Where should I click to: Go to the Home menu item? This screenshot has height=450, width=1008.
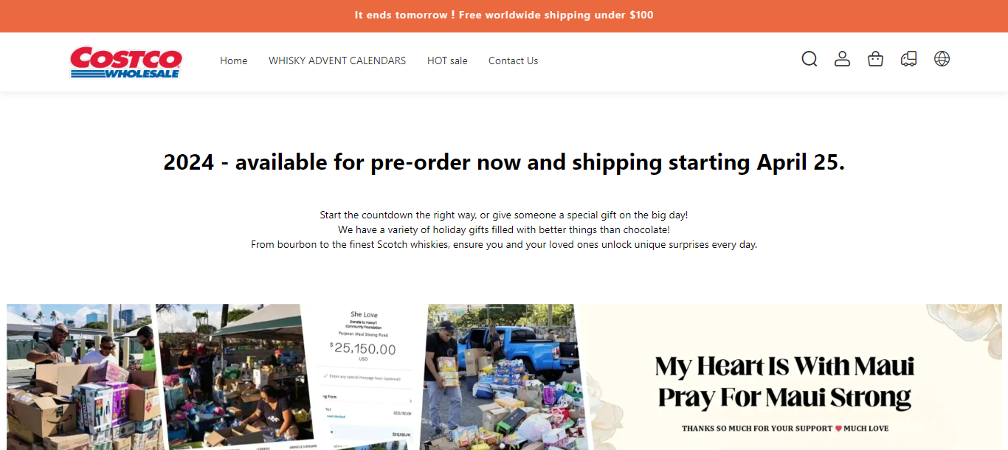pyautogui.click(x=233, y=60)
